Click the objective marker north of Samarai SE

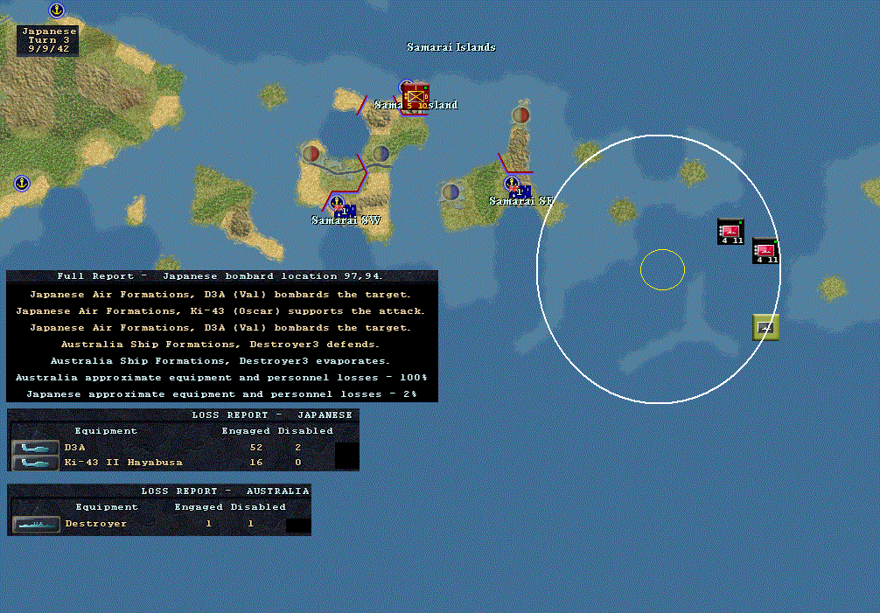[x=521, y=115]
